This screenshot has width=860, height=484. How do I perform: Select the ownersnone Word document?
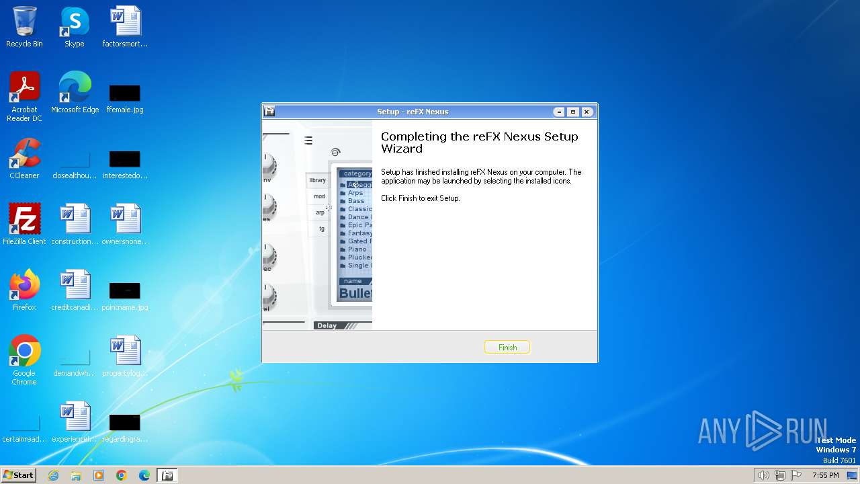pos(125,225)
